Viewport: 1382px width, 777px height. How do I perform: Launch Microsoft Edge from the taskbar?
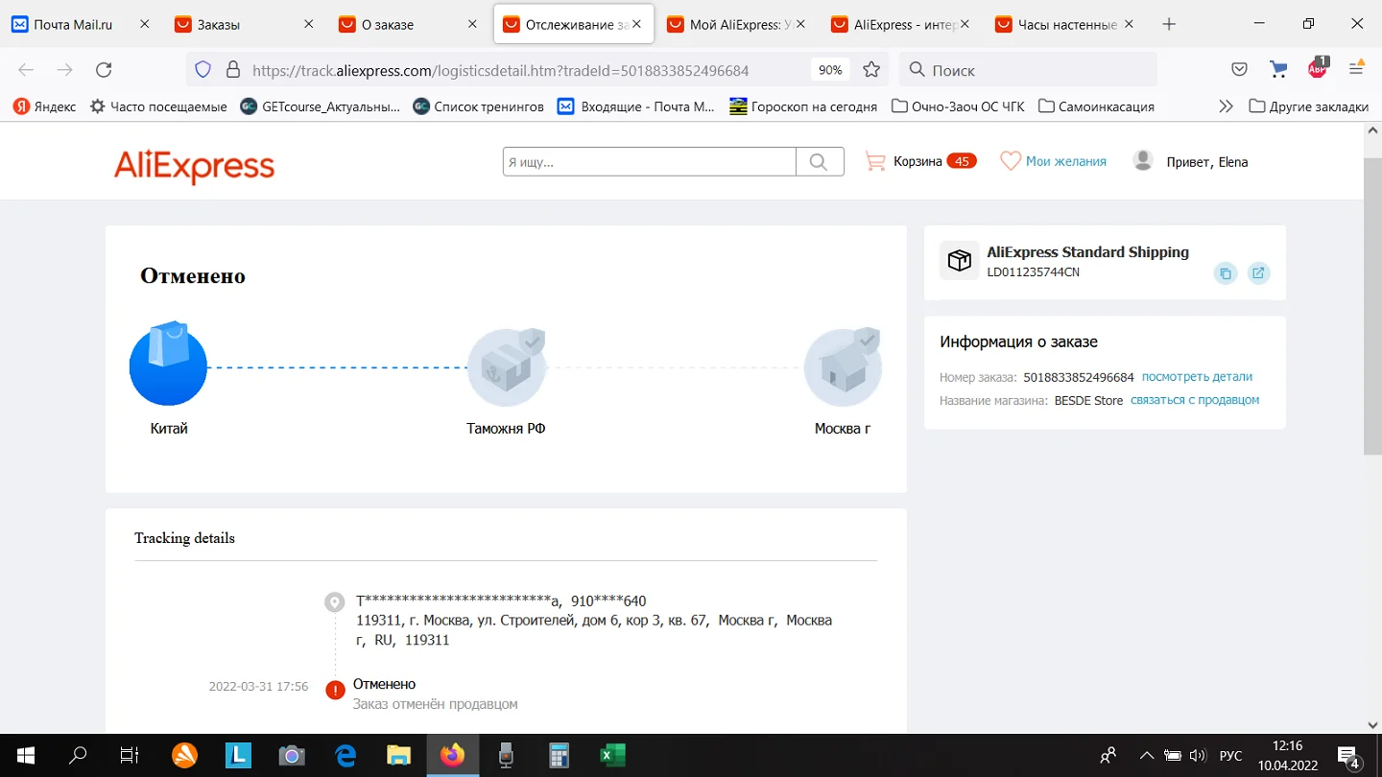(345, 755)
